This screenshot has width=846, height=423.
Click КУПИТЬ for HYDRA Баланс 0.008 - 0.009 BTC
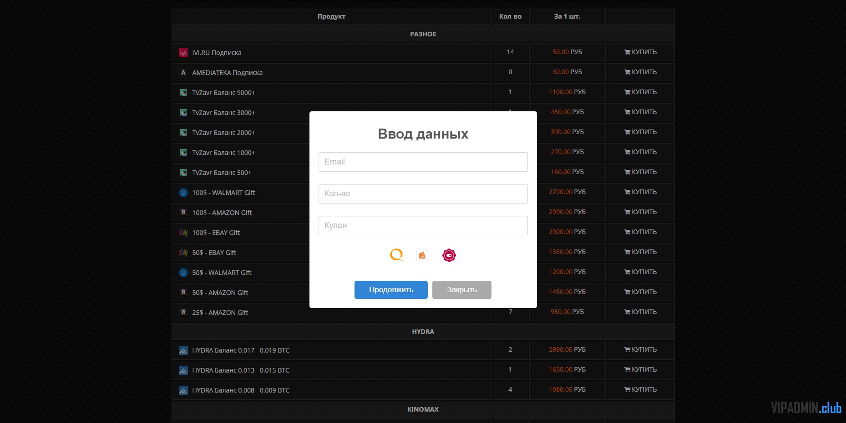(x=640, y=389)
